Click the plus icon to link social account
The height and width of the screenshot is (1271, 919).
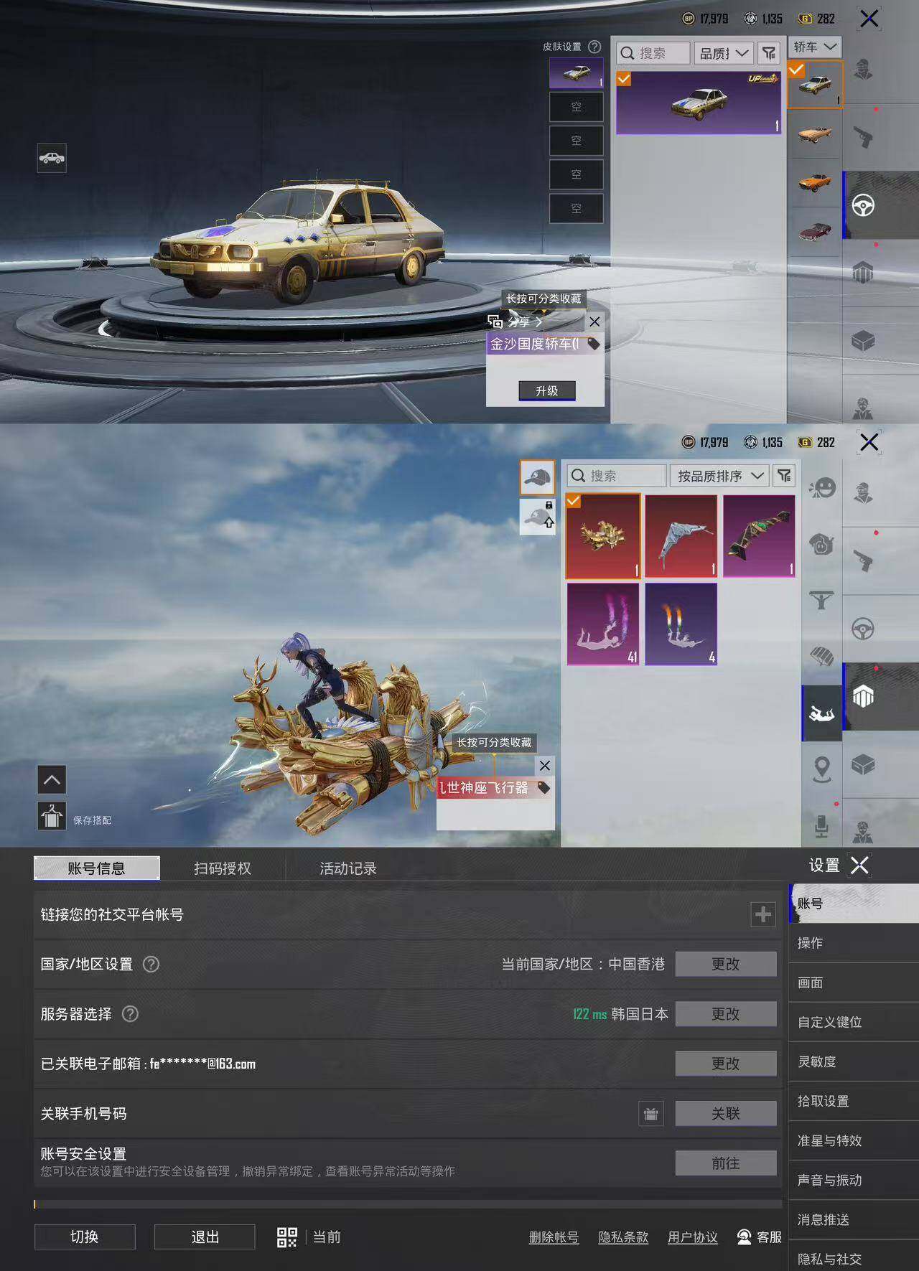pos(763,914)
